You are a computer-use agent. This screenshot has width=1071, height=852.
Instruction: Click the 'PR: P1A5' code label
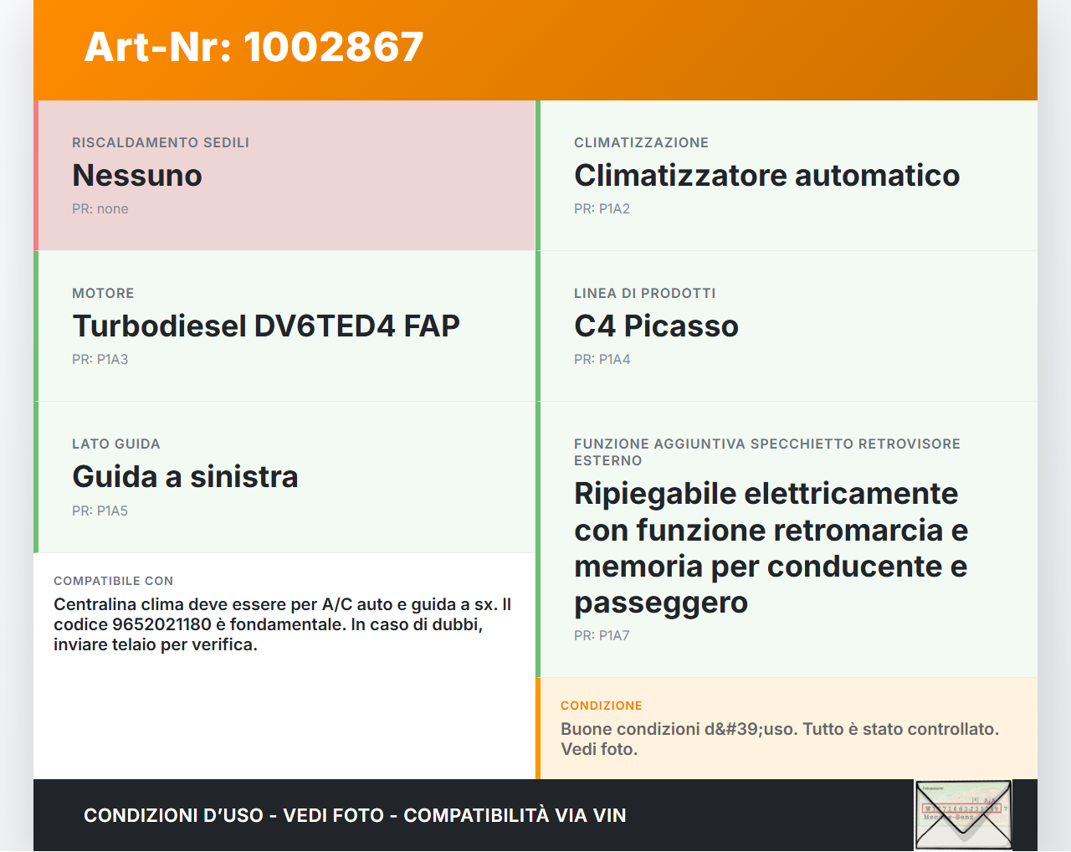[100, 511]
